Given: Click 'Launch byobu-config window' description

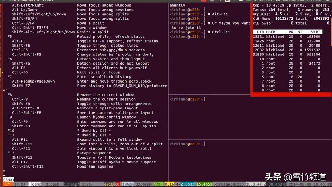Looking at the screenshot, I should 107,117.
